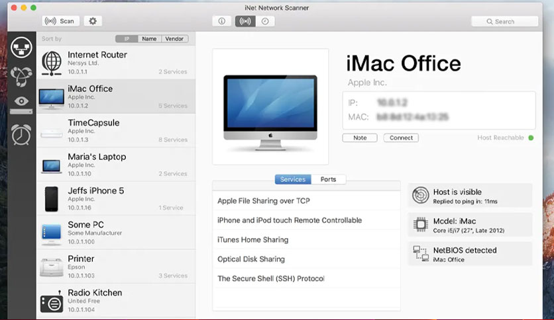554x320 pixels.
Task: Click 'Replied to ping in: 11ms' text
Action: point(465,202)
